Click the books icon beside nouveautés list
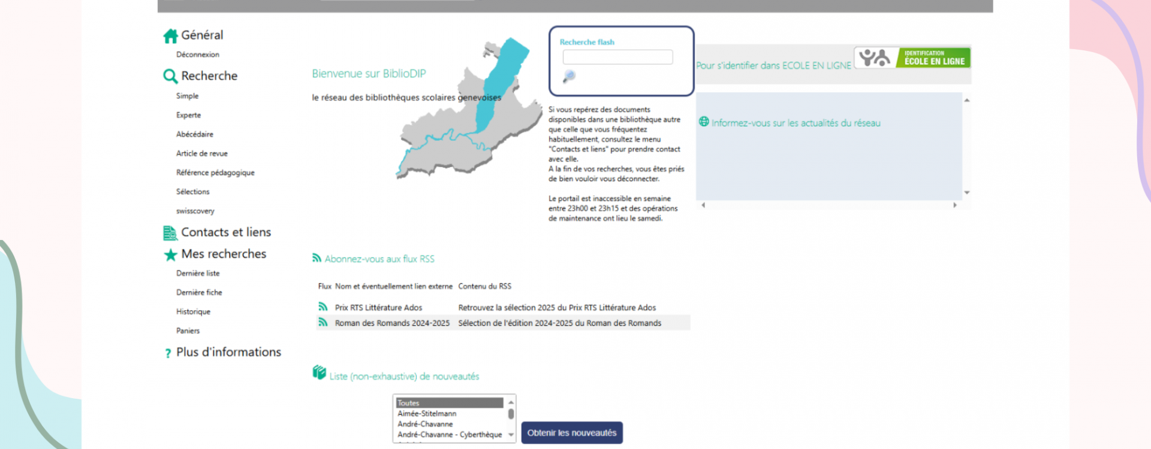The image size is (1151, 449). (x=319, y=372)
